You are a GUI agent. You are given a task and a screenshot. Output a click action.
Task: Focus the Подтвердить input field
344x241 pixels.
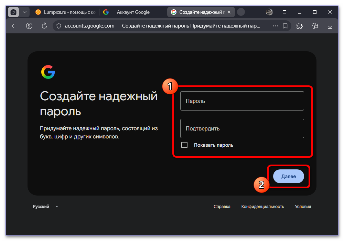(x=242, y=128)
